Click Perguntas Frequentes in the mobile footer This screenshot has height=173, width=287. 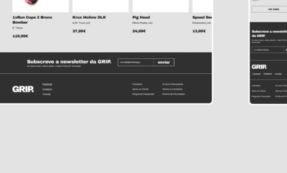(261, 96)
